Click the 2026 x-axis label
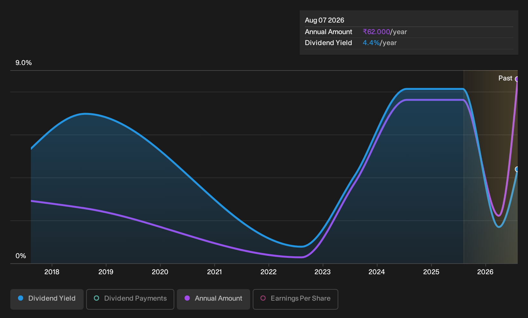Image resolution: width=528 pixels, height=318 pixels. [485, 272]
